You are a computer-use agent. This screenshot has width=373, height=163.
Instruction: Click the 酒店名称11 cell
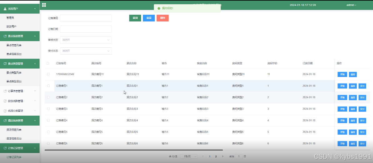click(133, 74)
